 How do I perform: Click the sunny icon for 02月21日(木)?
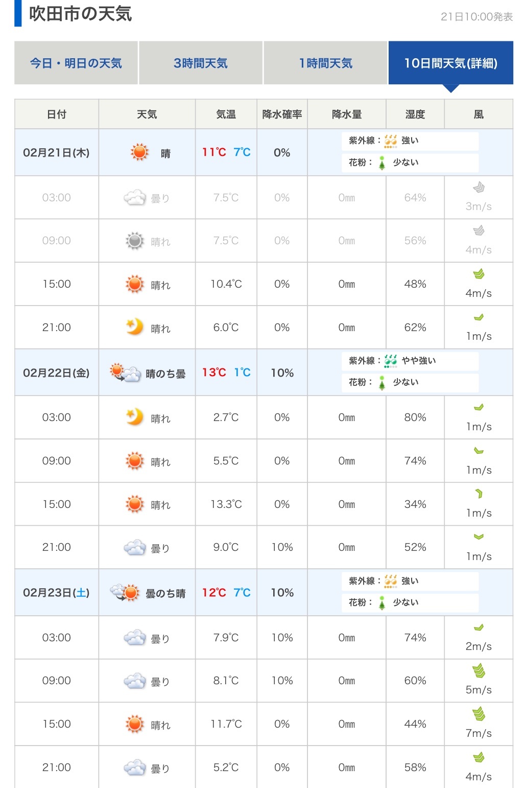pyautogui.click(x=139, y=152)
